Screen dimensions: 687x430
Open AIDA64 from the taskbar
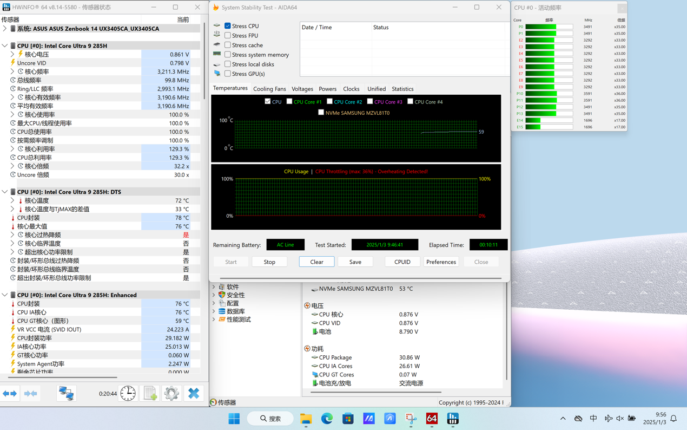432,419
